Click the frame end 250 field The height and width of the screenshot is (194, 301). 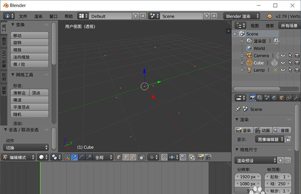278,183
